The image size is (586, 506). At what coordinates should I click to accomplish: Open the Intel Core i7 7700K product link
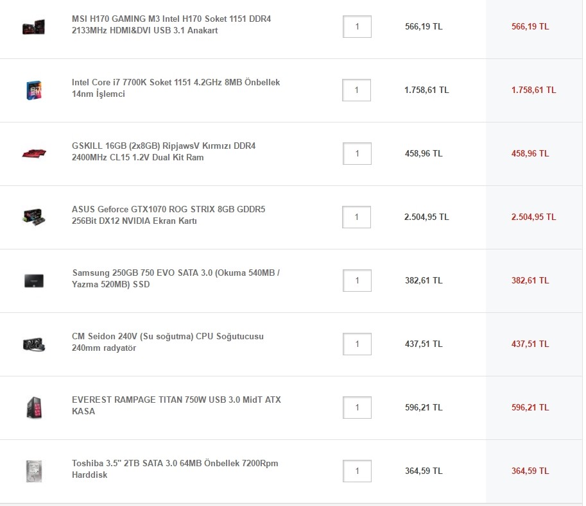point(176,89)
